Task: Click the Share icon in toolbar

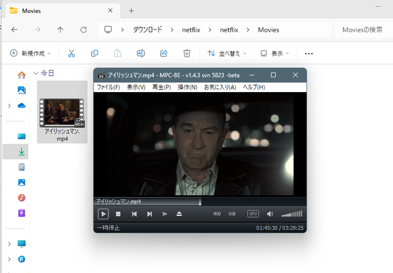Action: point(164,53)
